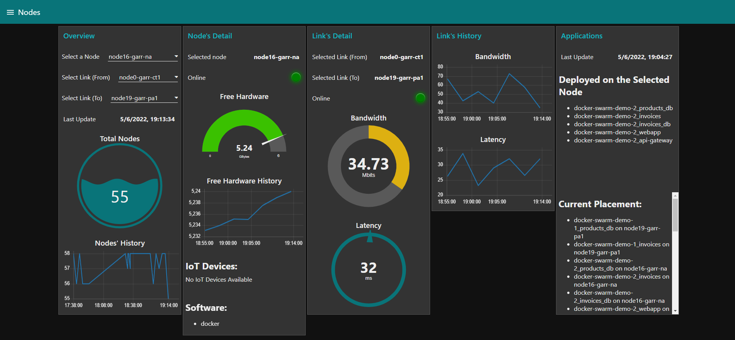Click No IoT Devices Available text
Image resolution: width=735 pixels, height=340 pixels.
[219, 279]
